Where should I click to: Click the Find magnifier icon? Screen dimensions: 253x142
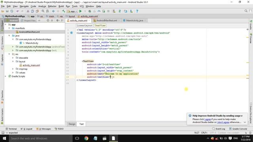43,11
